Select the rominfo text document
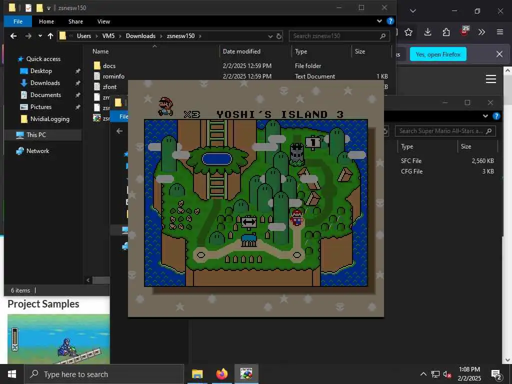Viewport: 512px width, 384px height. tap(113, 76)
